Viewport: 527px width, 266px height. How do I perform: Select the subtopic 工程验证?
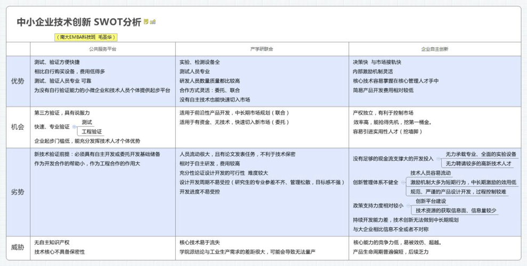[x=92, y=131]
